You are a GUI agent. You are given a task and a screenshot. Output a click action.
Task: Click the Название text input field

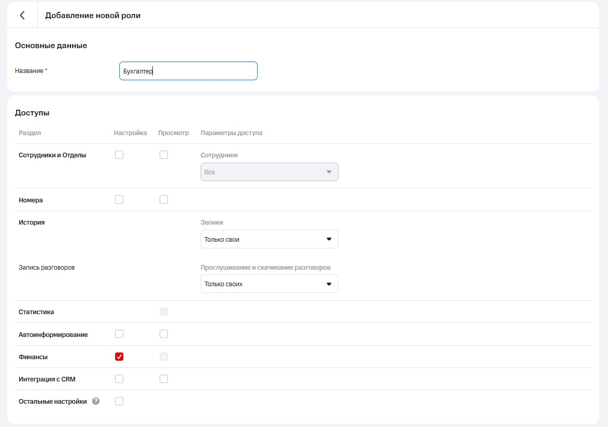(188, 71)
